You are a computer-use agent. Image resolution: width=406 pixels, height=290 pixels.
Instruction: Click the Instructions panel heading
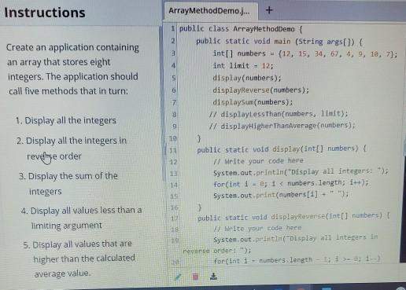coord(45,13)
